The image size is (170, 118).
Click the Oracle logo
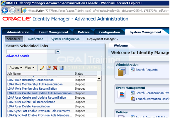click(x=17, y=19)
